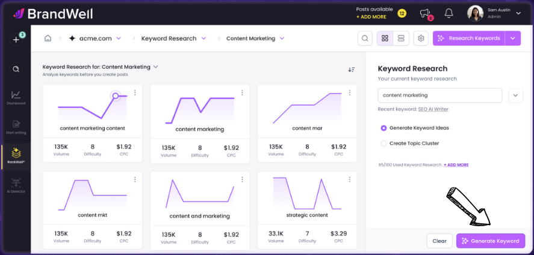This screenshot has width=534, height=255.
Task: Switch to list view layout
Action: [x=401, y=38]
